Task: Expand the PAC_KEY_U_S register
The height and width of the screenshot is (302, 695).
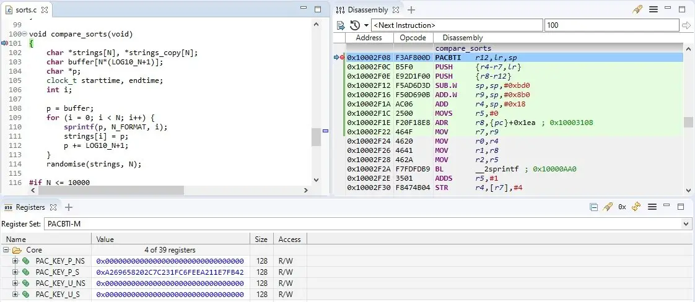Action: (15, 294)
